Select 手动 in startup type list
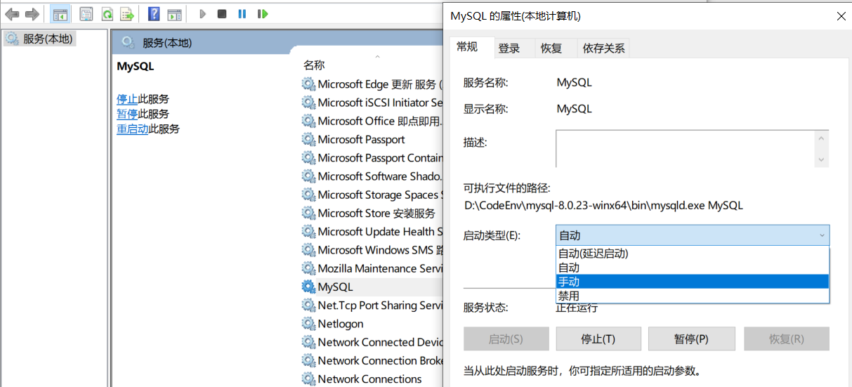 click(692, 282)
